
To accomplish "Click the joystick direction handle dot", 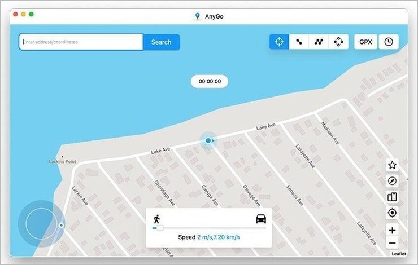I will [x=62, y=226].
